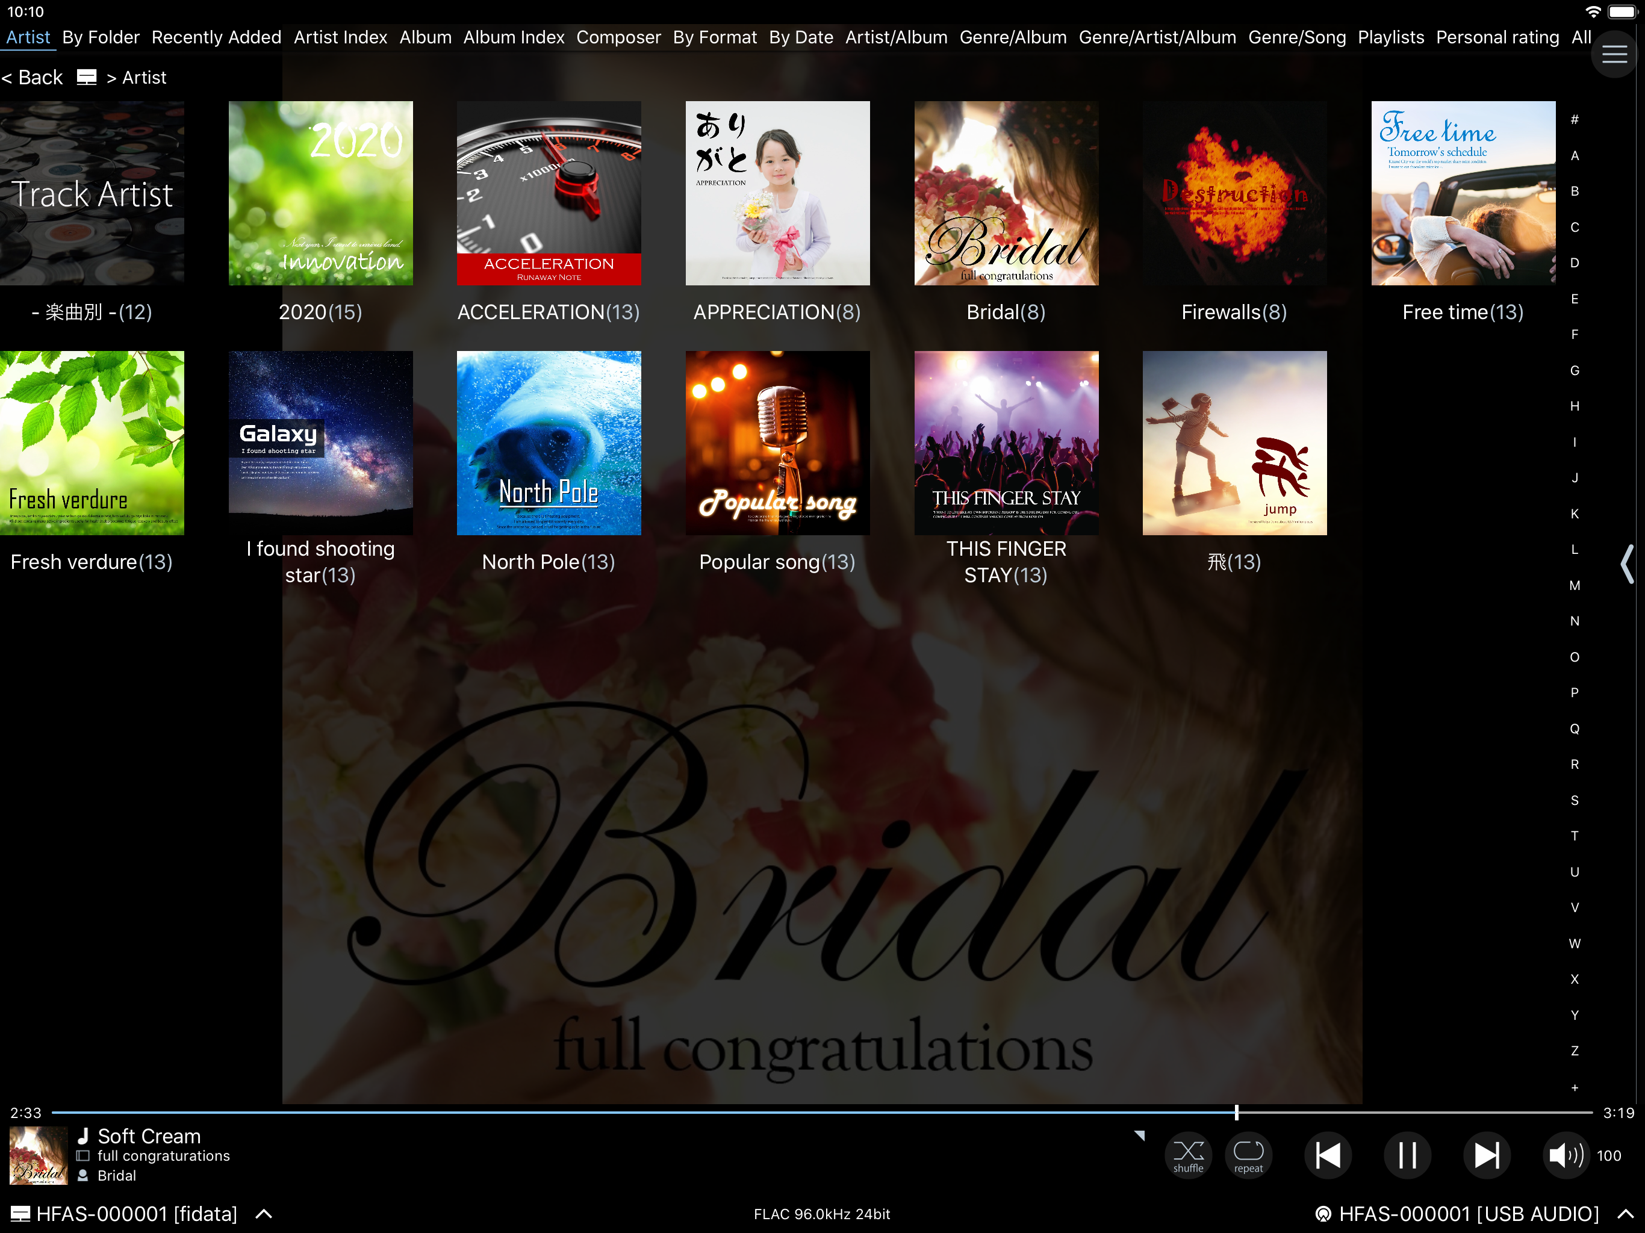Screen dimensions: 1645x1233
Task: Expand the small triangle above playback controls
Action: pos(1139,1135)
